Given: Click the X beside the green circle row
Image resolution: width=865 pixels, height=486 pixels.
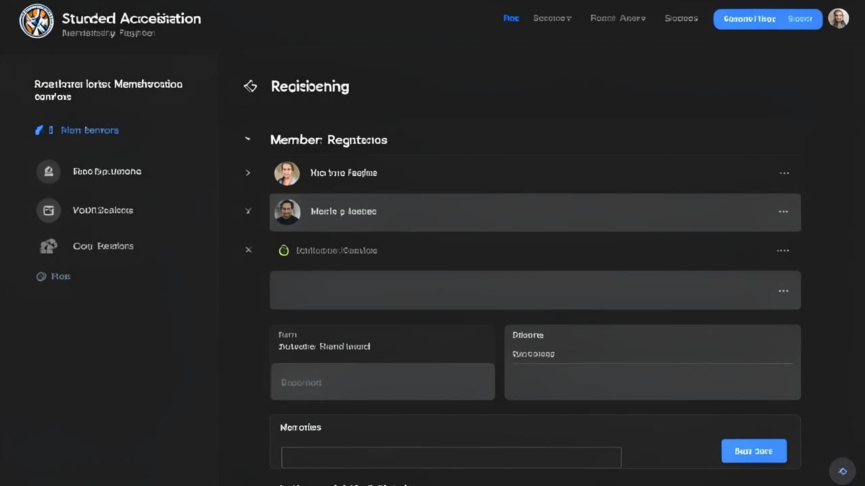Looking at the screenshot, I should click(248, 250).
